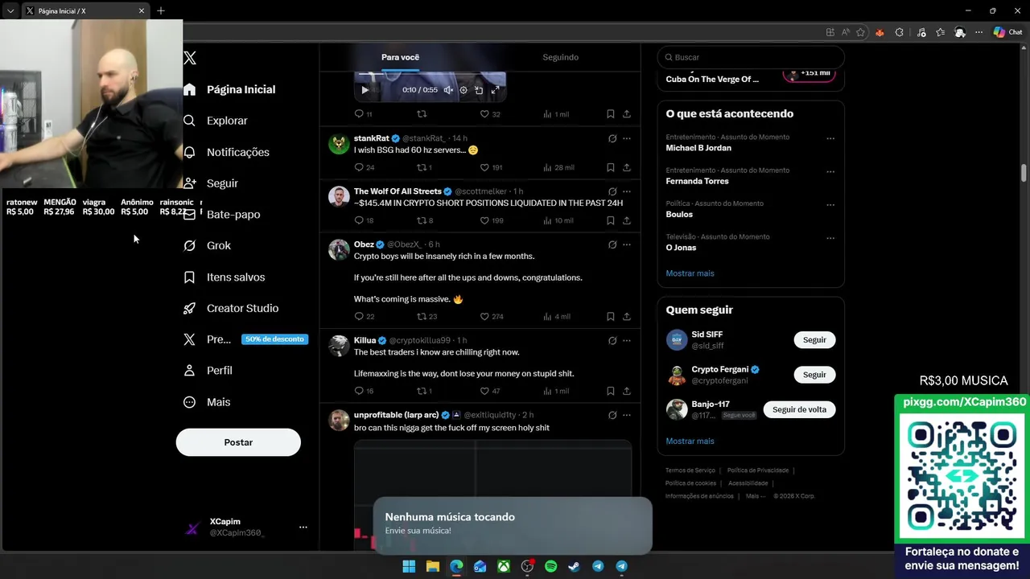The image size is (1030, 579).
Task: Select the Para você tab
Action: point(400,57)
